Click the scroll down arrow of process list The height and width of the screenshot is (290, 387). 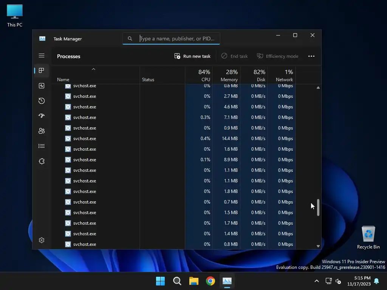point(318,246)
